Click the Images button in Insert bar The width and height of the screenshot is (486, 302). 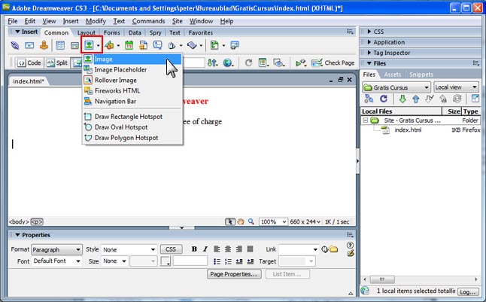click(90, 45)
